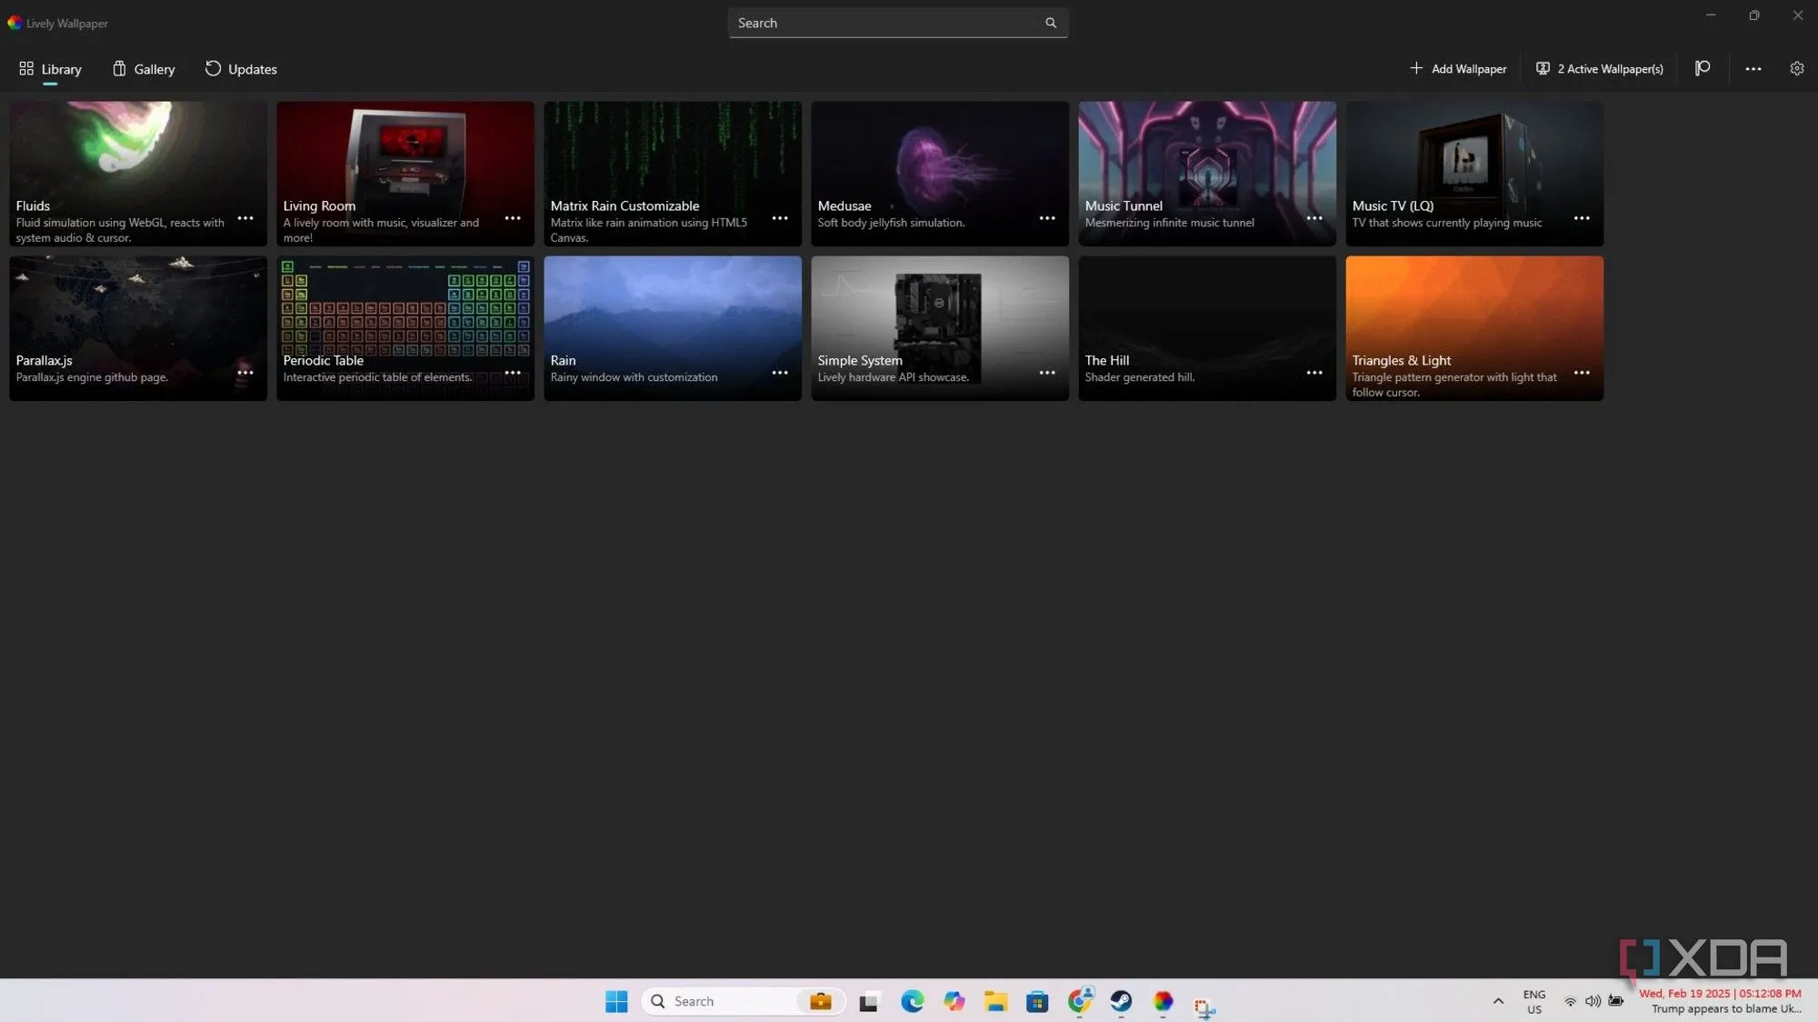Click the battery tray icon

tap(1615, 1001)
